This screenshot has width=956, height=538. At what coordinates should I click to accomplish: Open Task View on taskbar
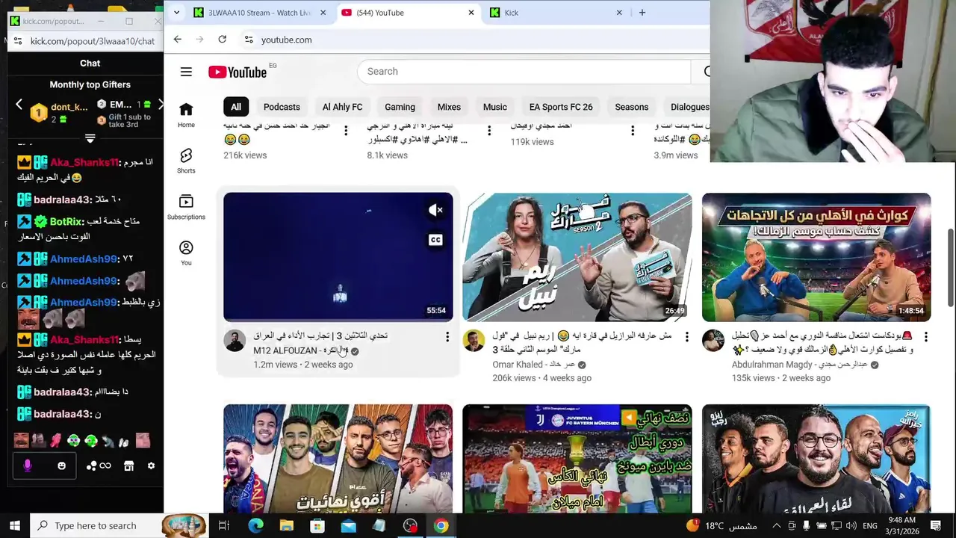click(223, 525)
